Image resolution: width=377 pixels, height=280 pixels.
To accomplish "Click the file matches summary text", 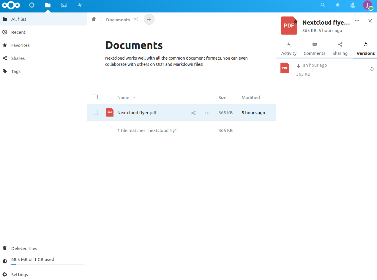I will click(x=147, y=131).
